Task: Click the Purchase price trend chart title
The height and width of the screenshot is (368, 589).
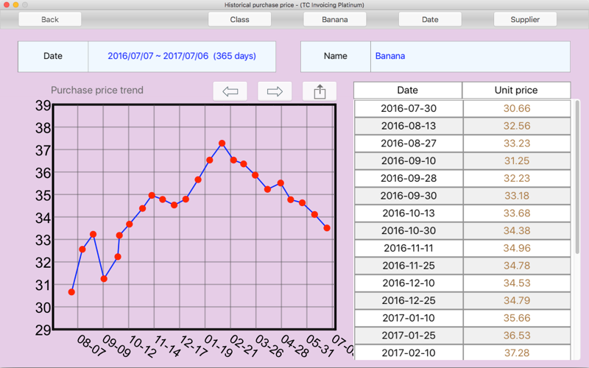Action: (x=97, y=90)
